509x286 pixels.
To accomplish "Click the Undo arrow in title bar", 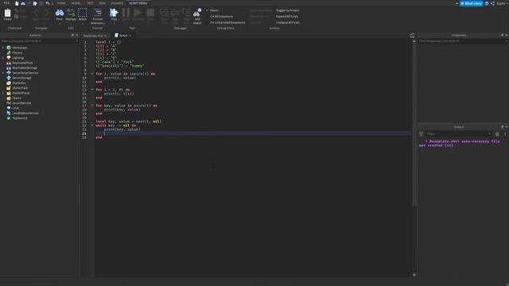I will (48, 3).
